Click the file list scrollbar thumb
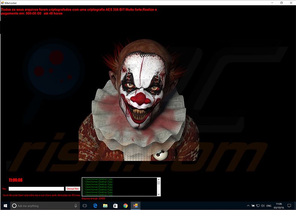This screenshot has width=296, height=210. click(x=158, y=183)
